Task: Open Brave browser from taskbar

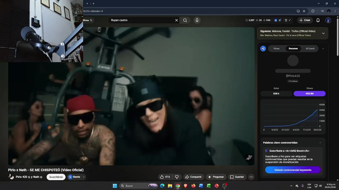Action: [185, 186]
